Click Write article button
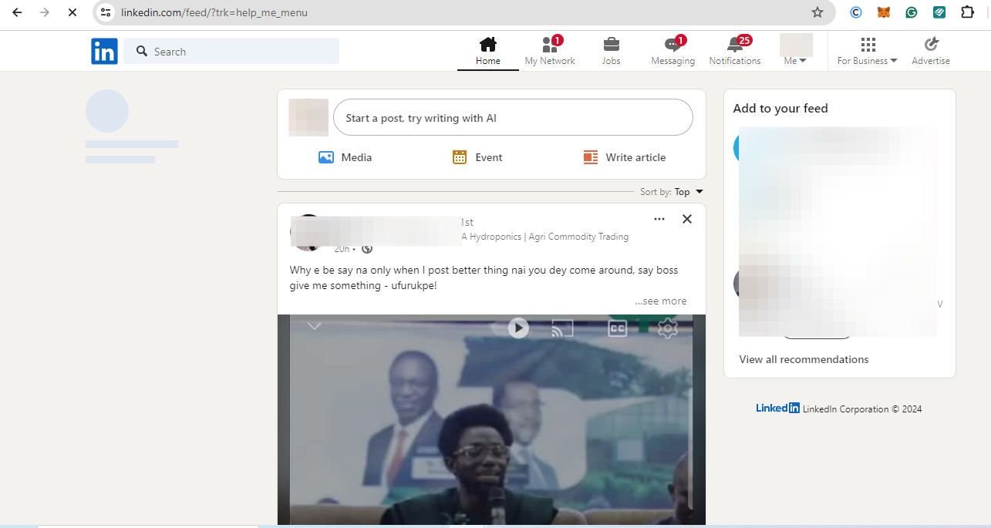 click(x=625, y=157)
